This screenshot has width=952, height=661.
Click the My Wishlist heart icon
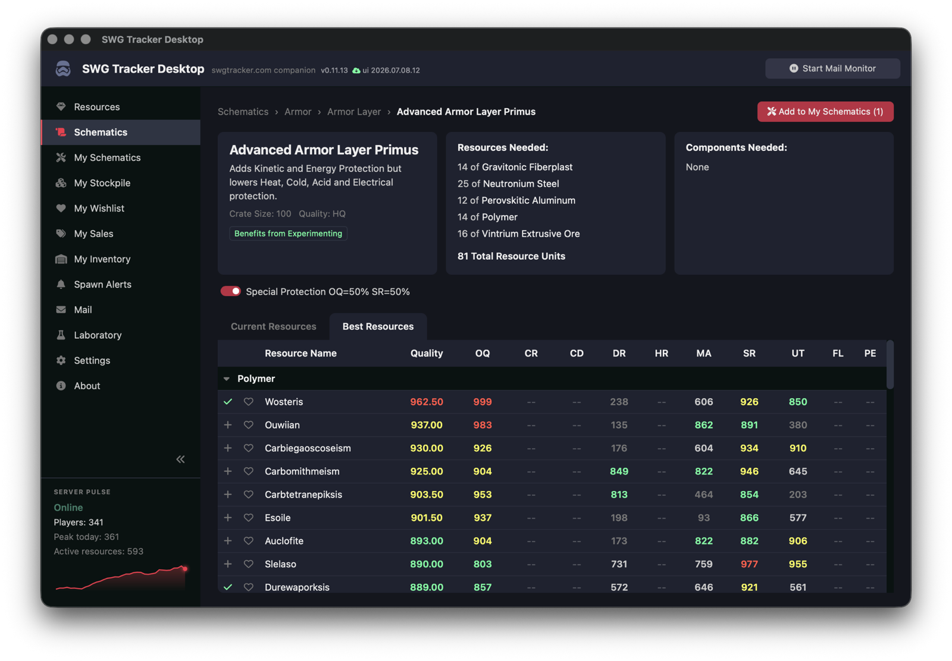click(x=61, y=208)
